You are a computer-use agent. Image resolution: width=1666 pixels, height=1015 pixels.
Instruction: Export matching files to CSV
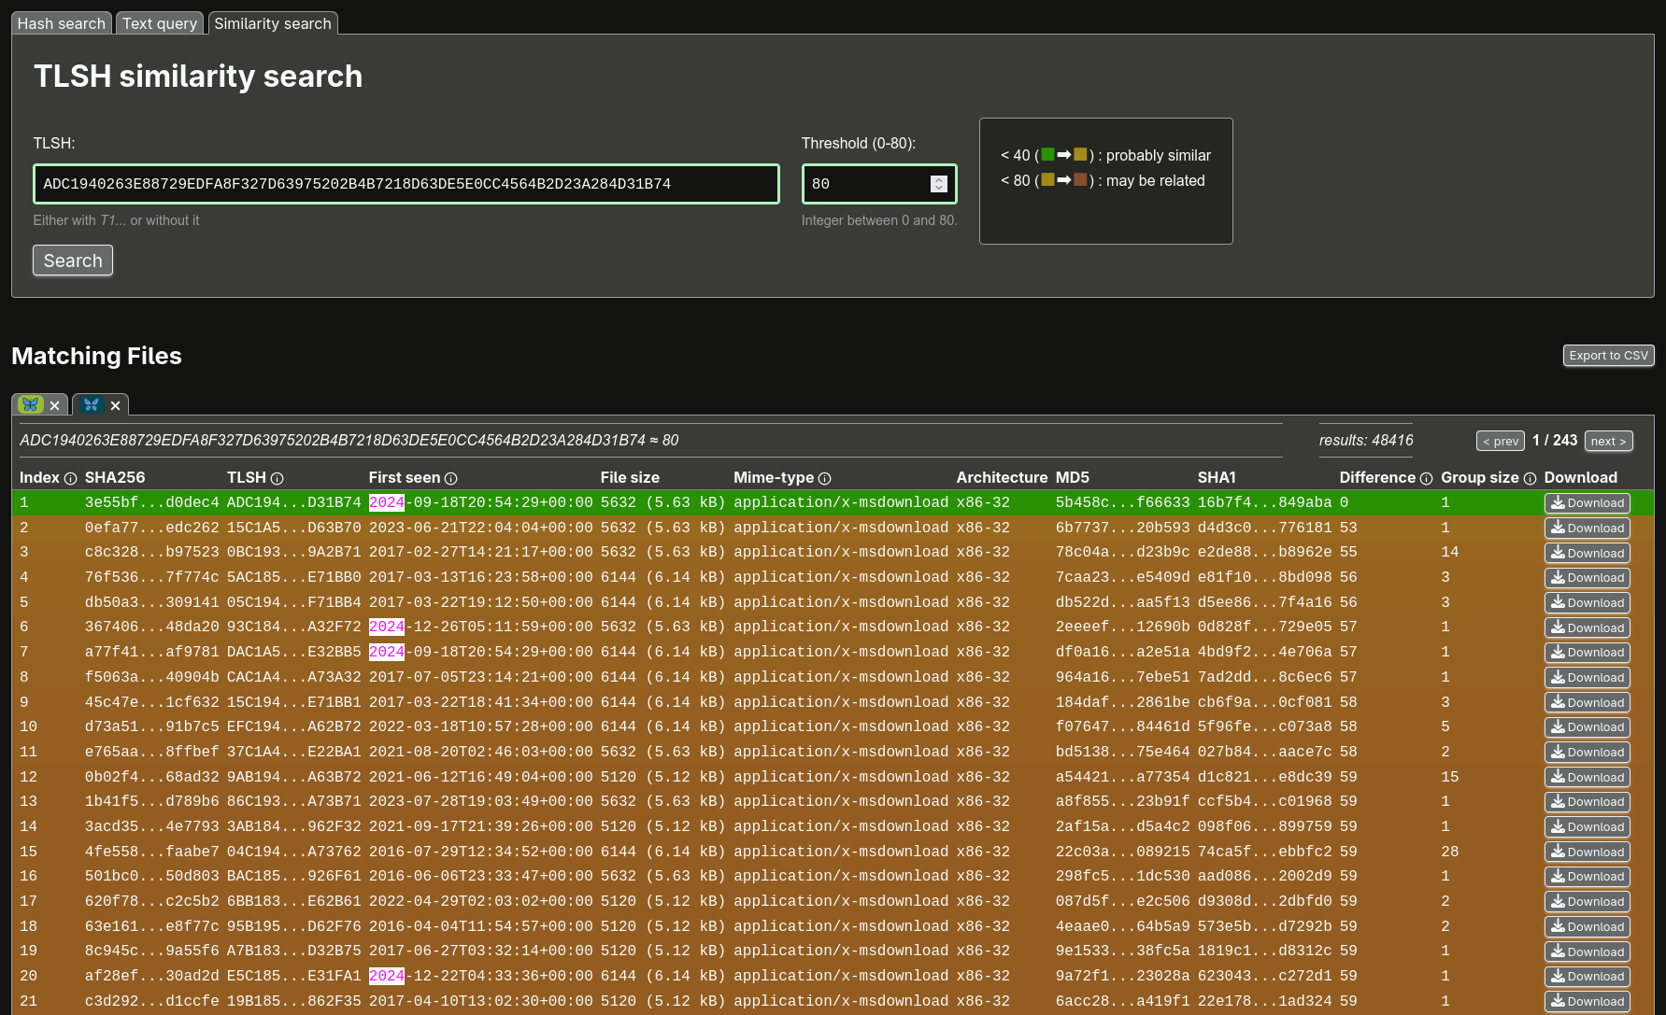pyautogui.click(x=1608, y=356)
